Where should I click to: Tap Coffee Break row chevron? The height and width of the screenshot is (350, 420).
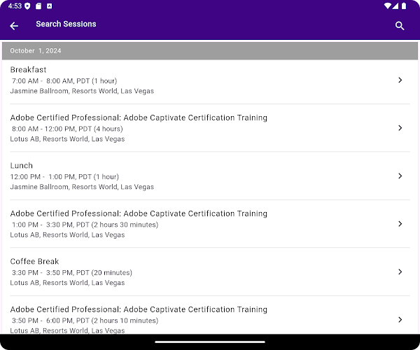click(400, 272)
